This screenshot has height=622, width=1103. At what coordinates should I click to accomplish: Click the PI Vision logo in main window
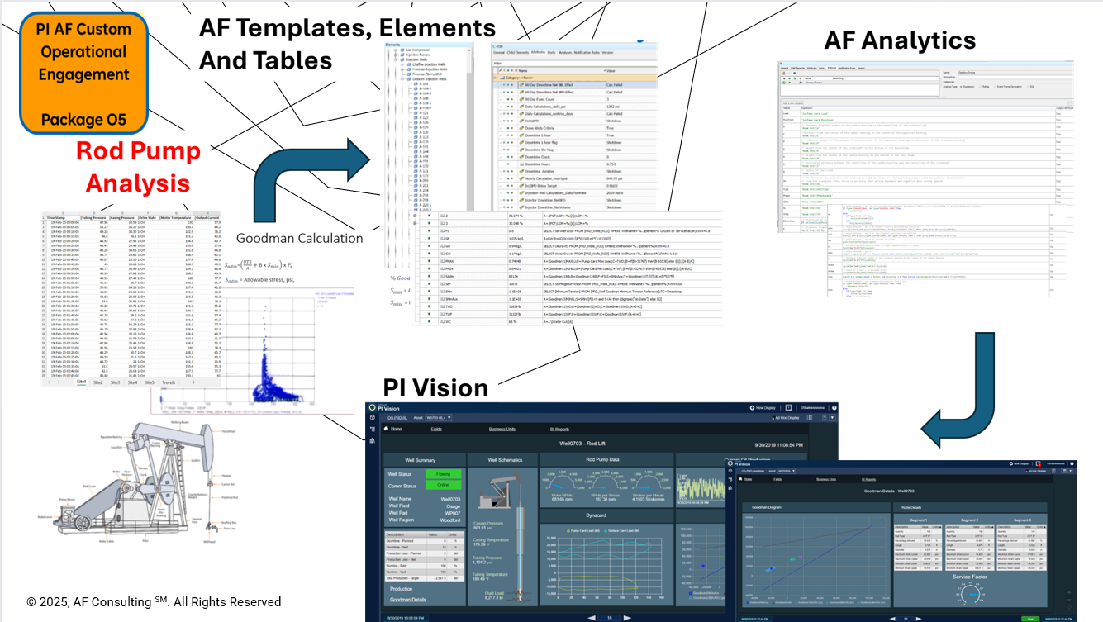tap(372, 407)
